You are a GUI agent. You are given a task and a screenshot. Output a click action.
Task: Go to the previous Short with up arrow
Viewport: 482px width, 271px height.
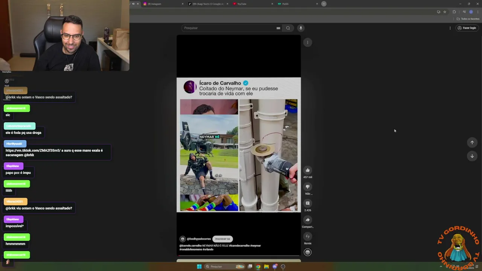[x=472, y=142]
